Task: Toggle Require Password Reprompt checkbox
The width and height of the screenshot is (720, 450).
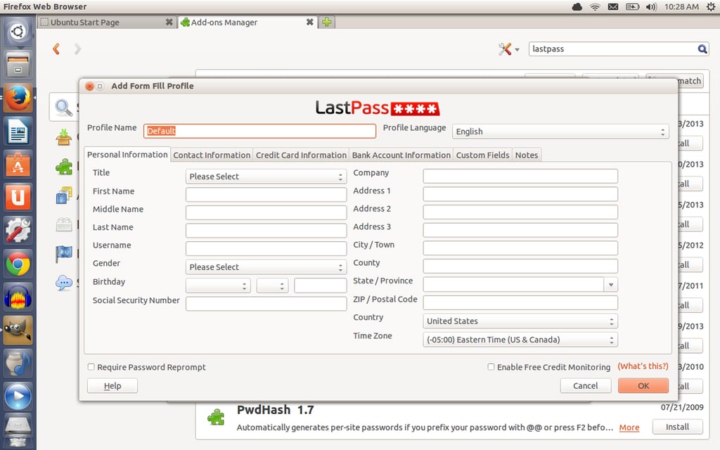Action: [x=91, y=367]
